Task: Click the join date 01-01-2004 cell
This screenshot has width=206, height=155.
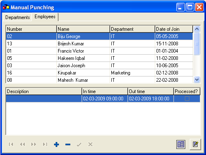Action: [174, 51]
